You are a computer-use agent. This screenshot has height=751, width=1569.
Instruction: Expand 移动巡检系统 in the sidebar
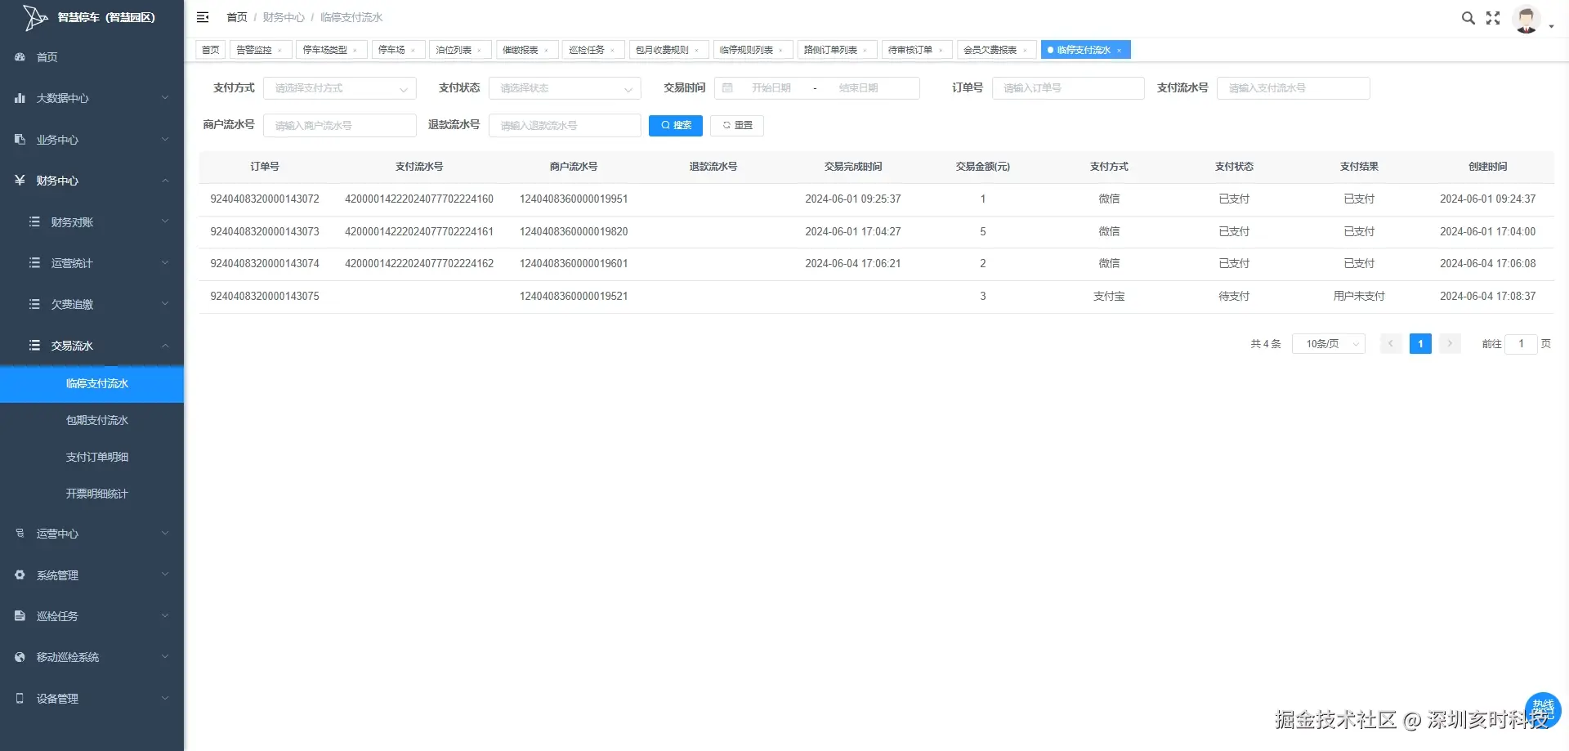coord(92,657)
